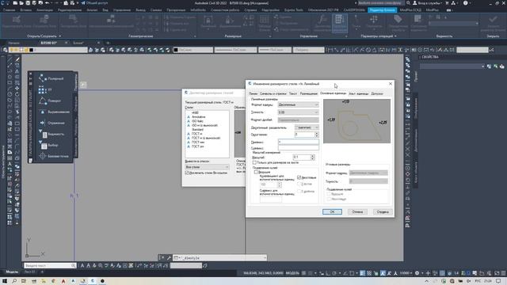Image resolution: width=507 pixels, height=285 pixels.
Task: Click the Prefix input field
Action: (298, 142)
